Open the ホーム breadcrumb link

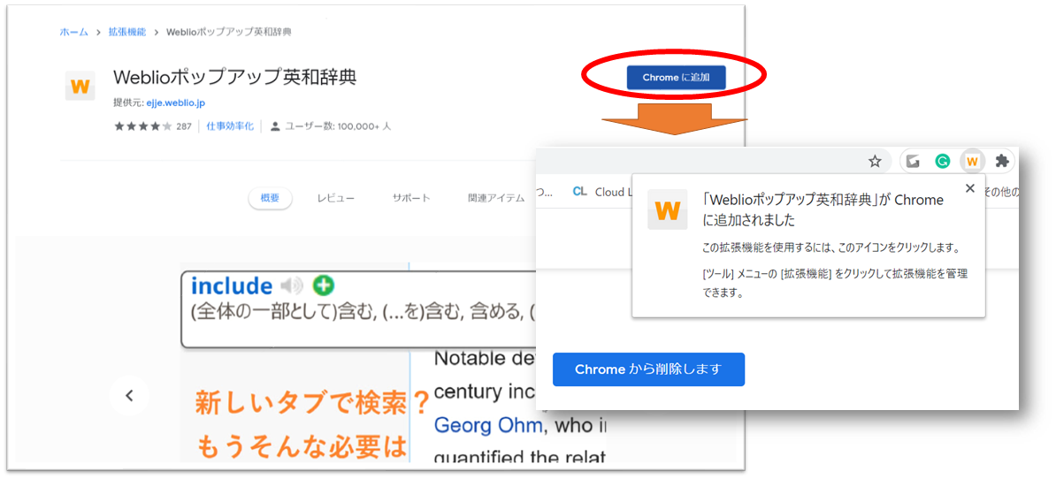pos(73,32)
